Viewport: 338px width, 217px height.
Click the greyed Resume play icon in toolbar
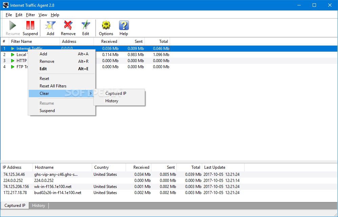coord(13,25)
